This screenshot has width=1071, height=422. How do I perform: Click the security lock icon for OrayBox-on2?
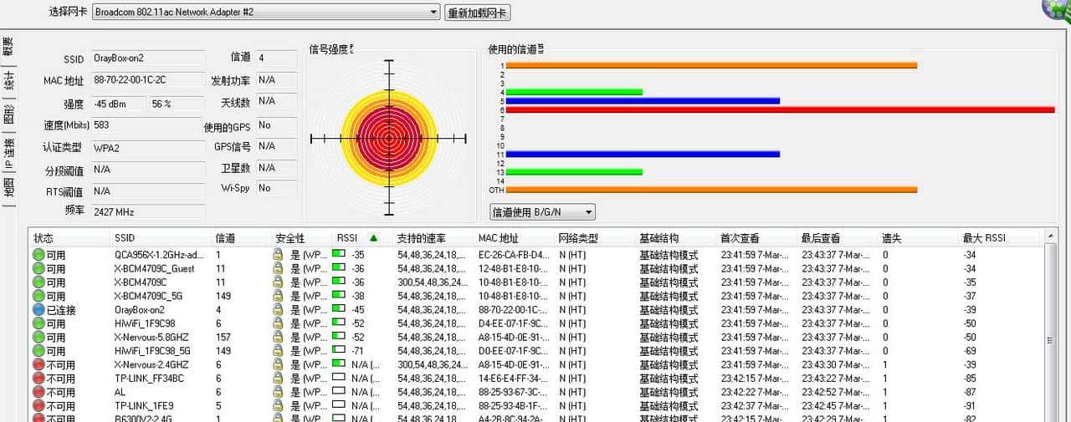[x=279, y=310]
